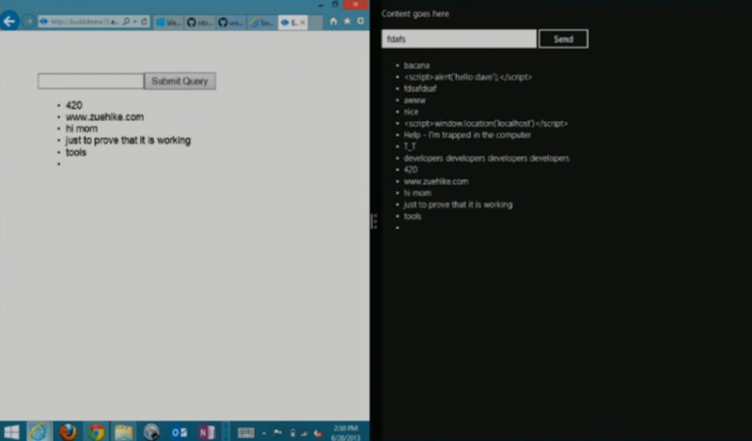The image size is (752, 441).
Task: Click 'developers developers developers developers' entry
Action: tap(486, 158)
